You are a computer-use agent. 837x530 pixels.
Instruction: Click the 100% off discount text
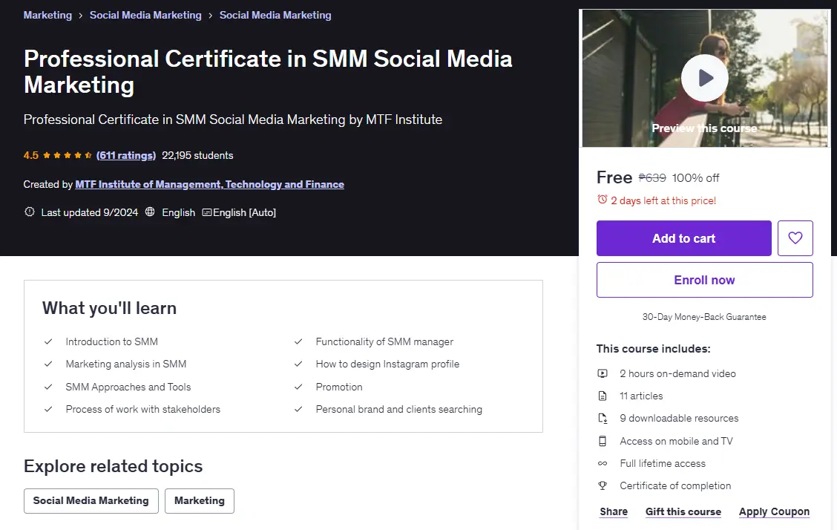695,177
